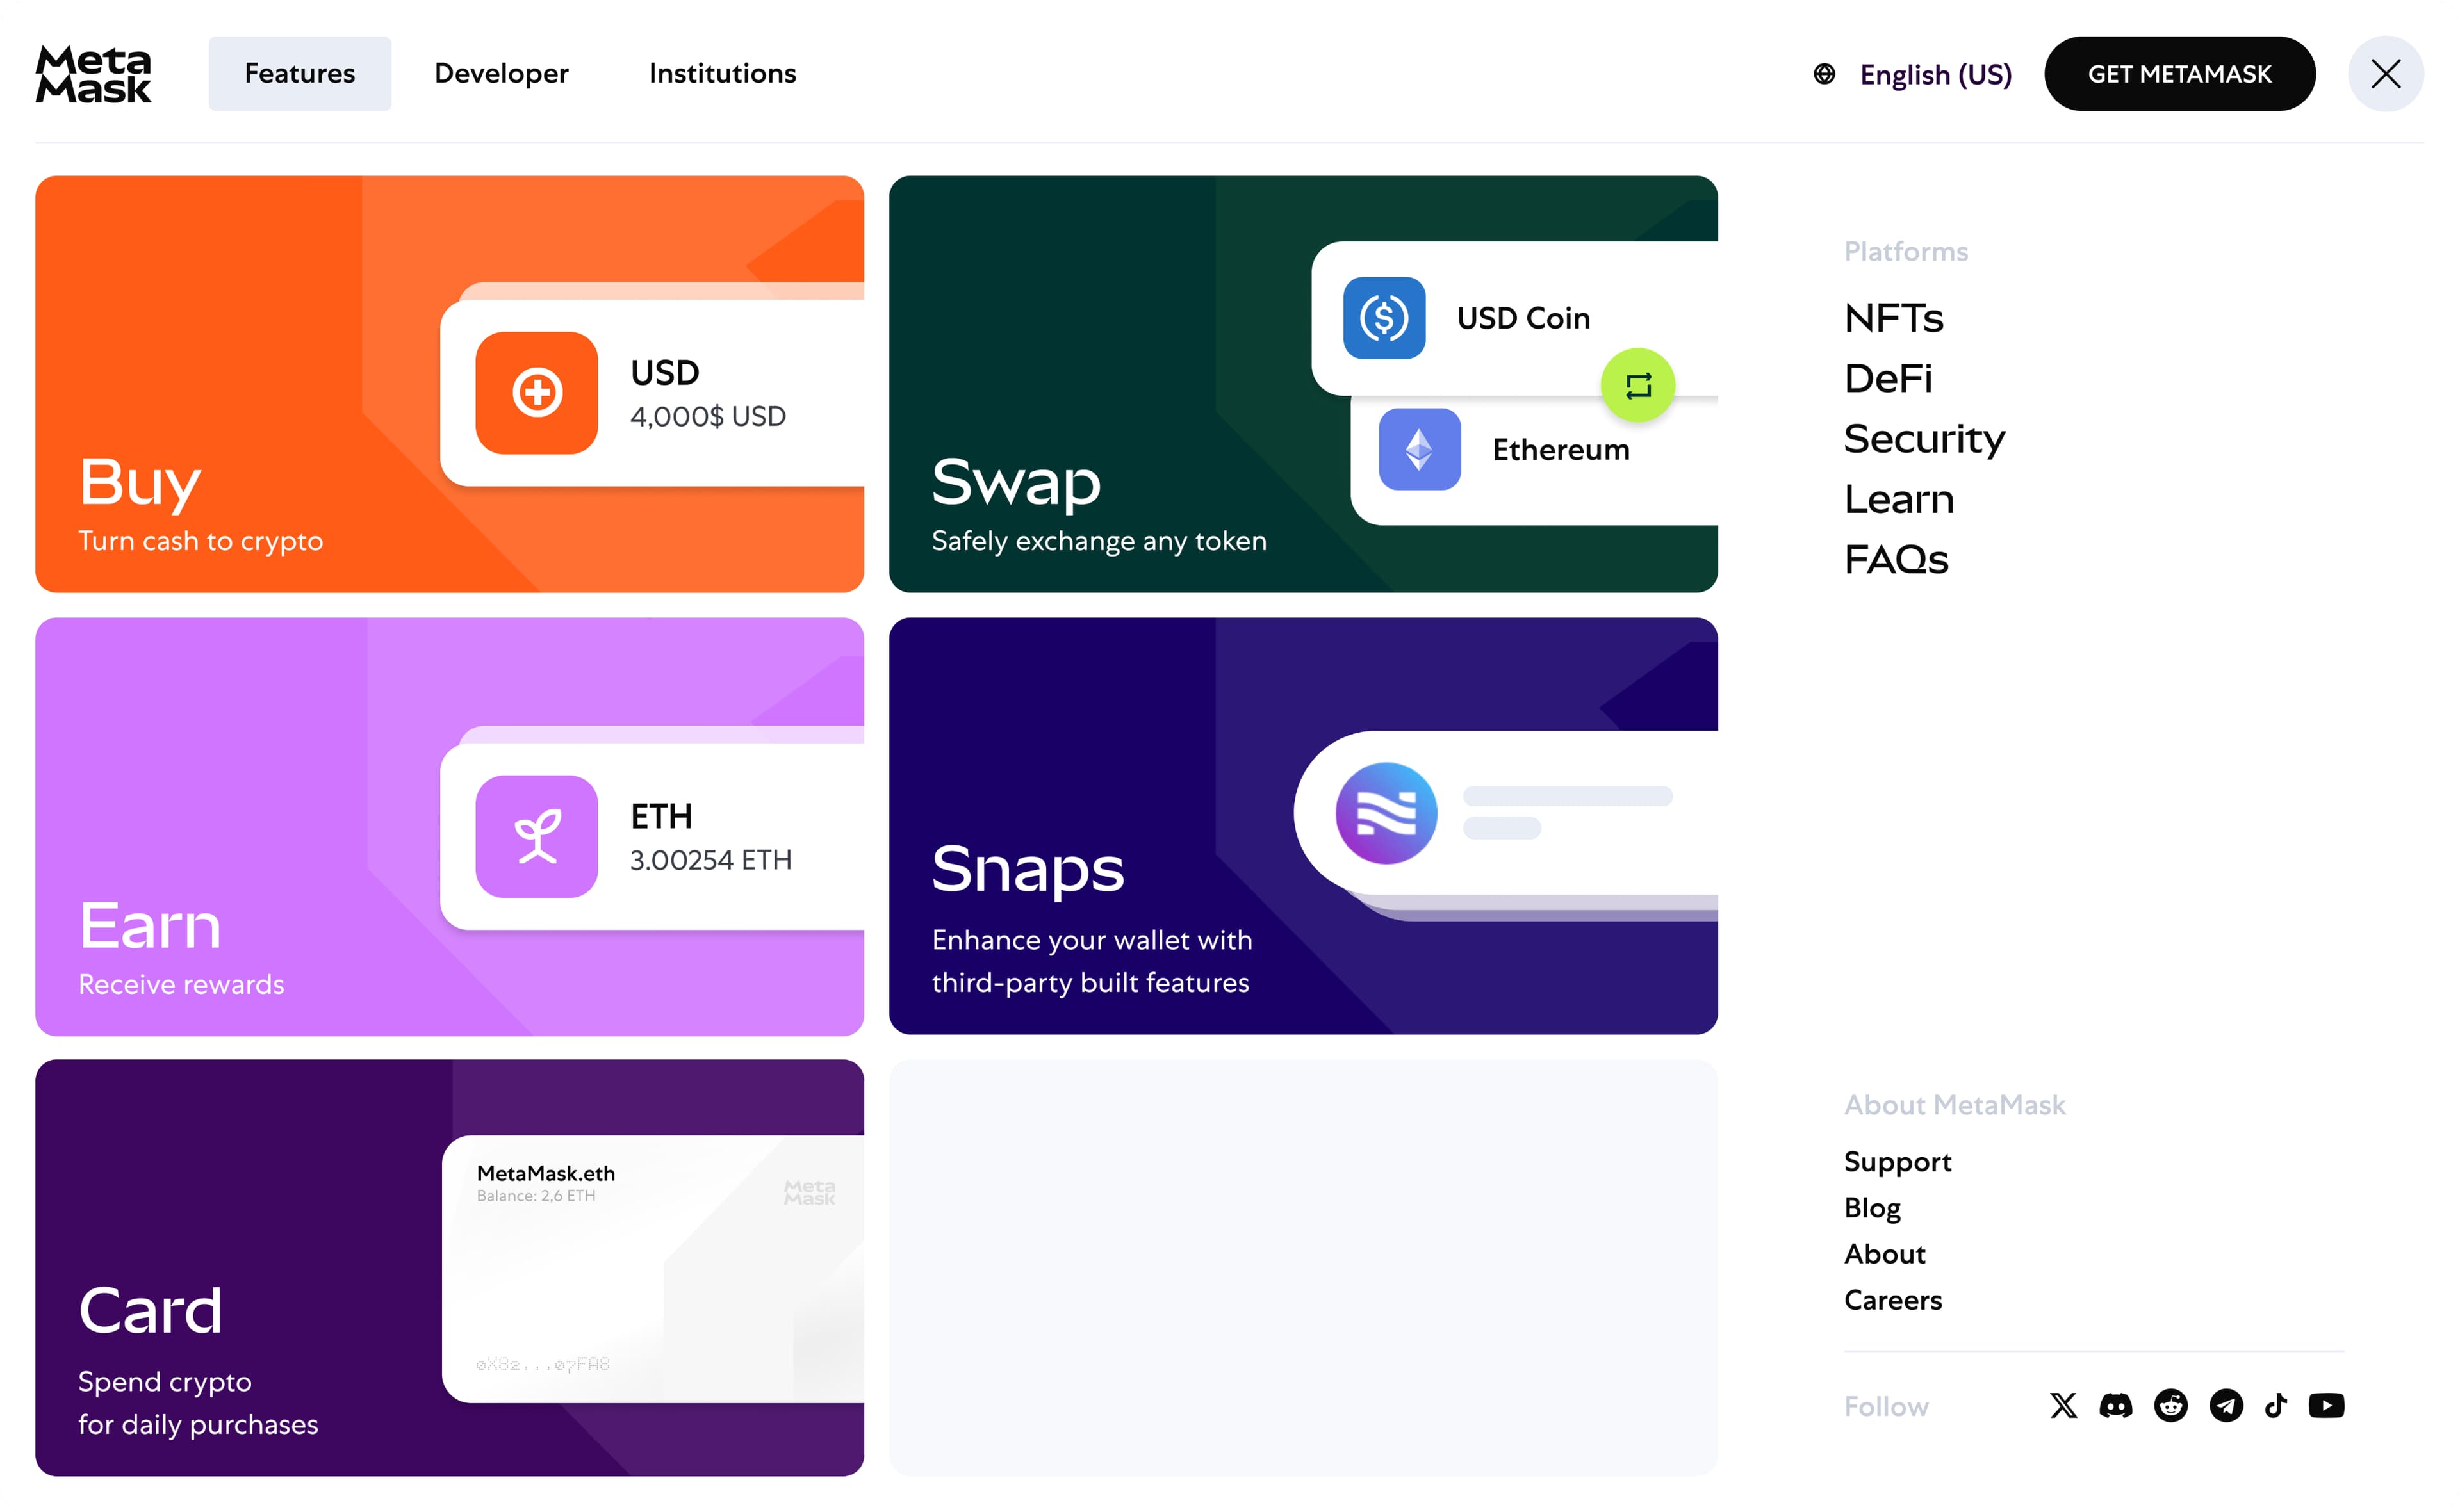The height and width of the screenshot is (1512, 2460).
Task: Close the menu with X button
Action: (x=2385, y=74)
